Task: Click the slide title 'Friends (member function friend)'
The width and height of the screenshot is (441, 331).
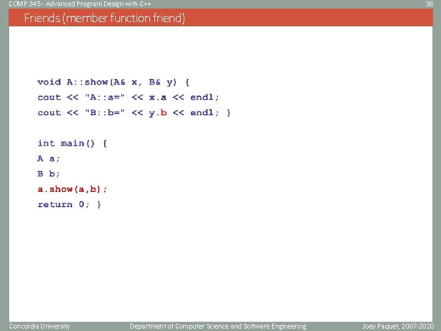Action: point(105,18)
